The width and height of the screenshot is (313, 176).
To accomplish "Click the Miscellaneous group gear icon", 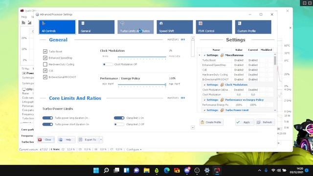I will (222, 55).
